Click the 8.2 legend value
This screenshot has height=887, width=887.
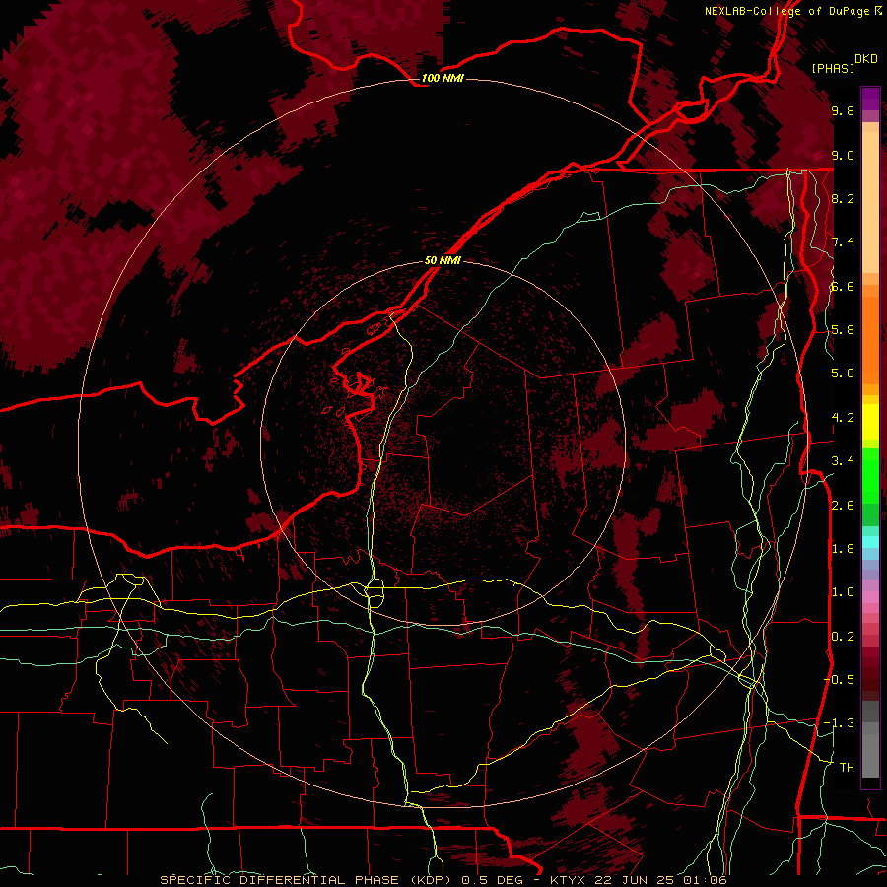tap(843, 198)
